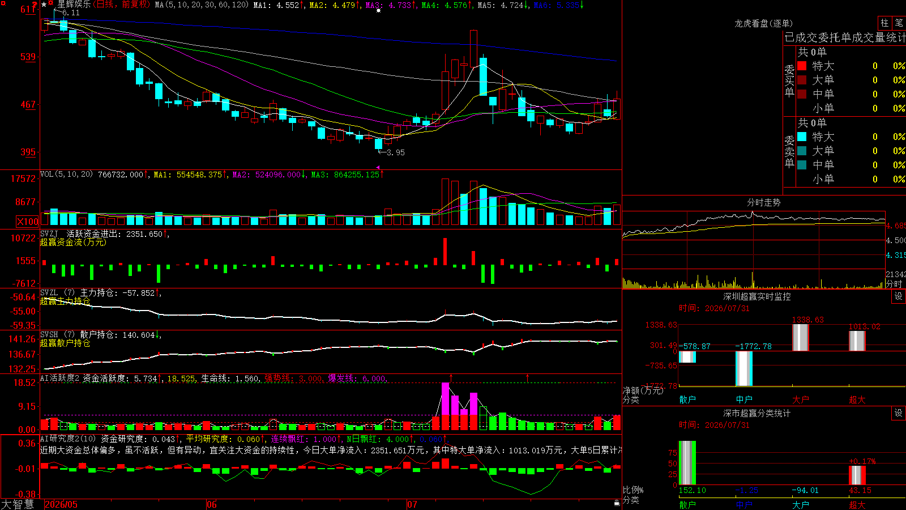Screen dimensions: 906x510
Task: Click the 超大 bar showing 1013.02
Action: [857, 341]
